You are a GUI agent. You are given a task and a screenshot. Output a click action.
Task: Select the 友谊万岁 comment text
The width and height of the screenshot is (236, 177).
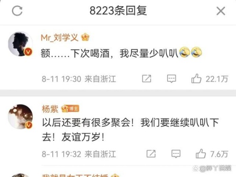pyautogui.click(x=81, y=137)
